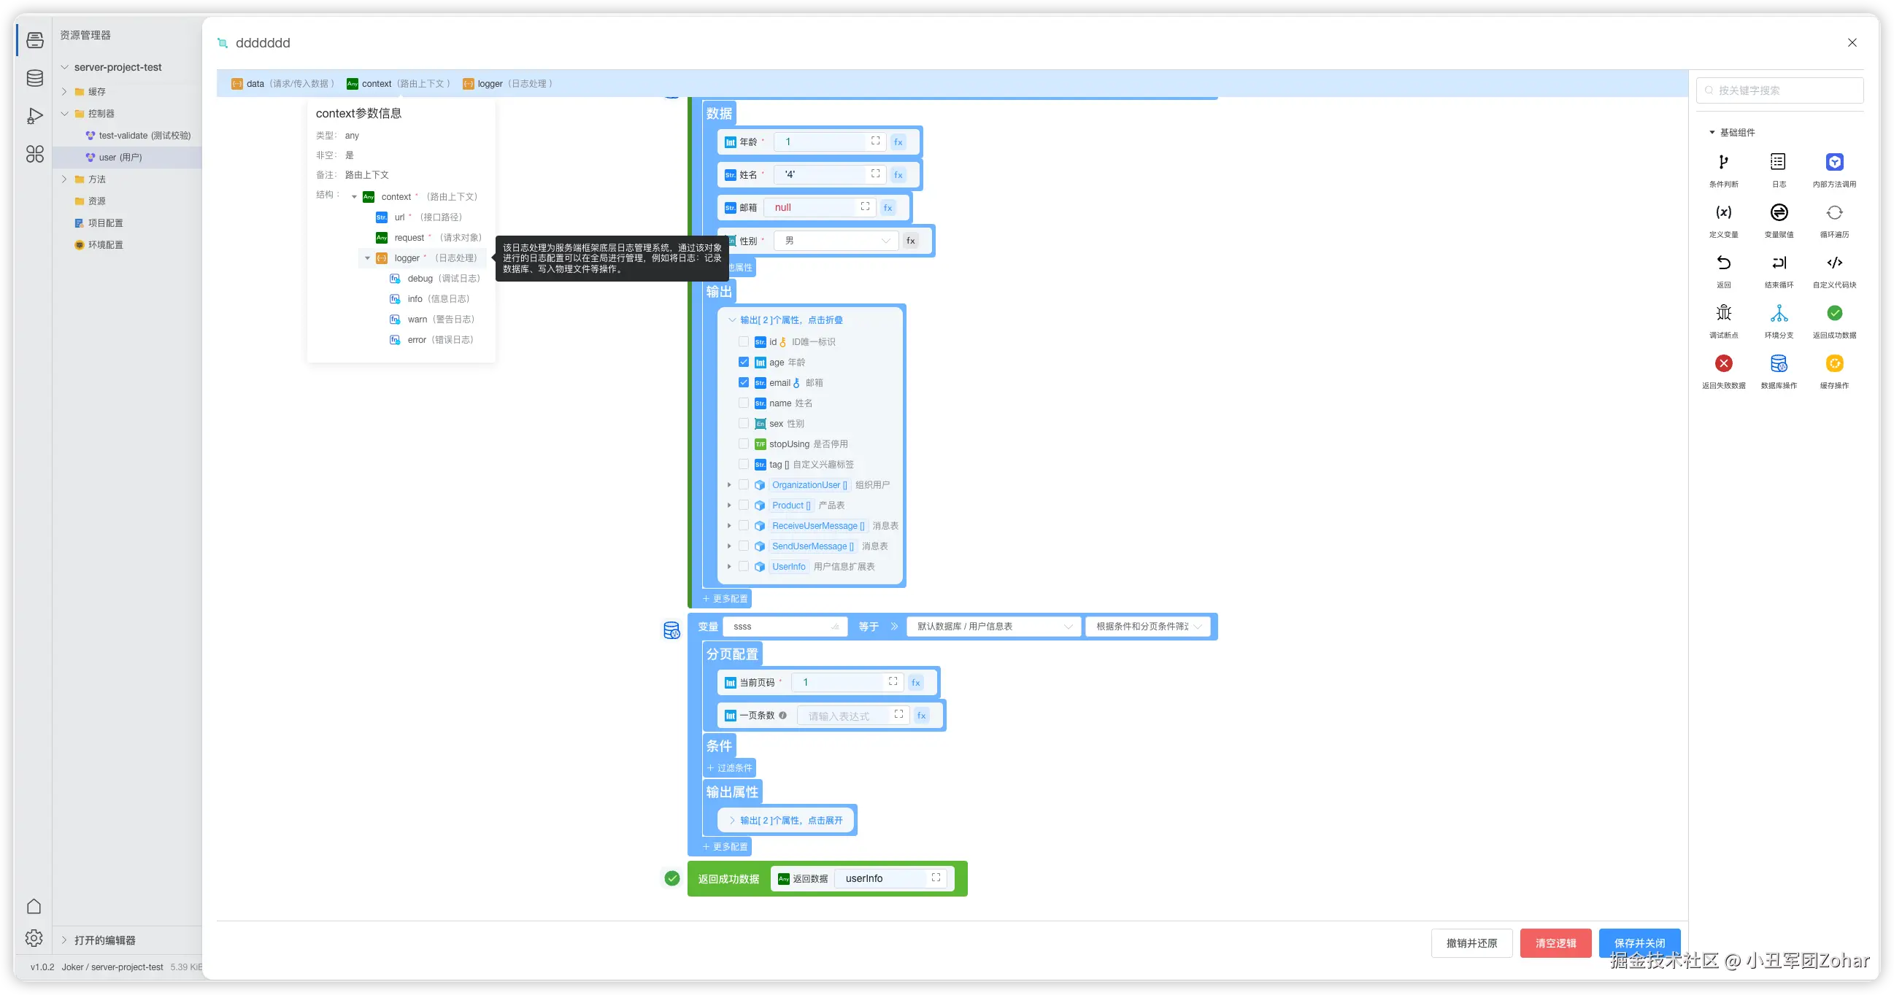Click the red 清空逻辑 button

pos(1555,942)
